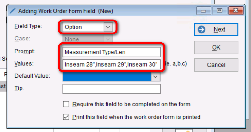Open the Field Type dropdown showing Option
The height and width of the screenshot is (132, 251).
click(x=108, y=27)
